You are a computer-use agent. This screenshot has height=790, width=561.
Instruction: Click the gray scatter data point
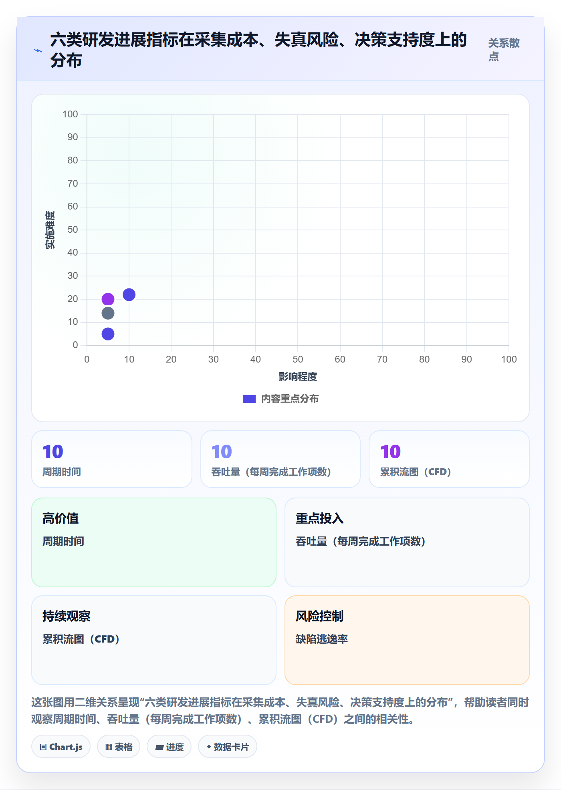coord(108,313)
